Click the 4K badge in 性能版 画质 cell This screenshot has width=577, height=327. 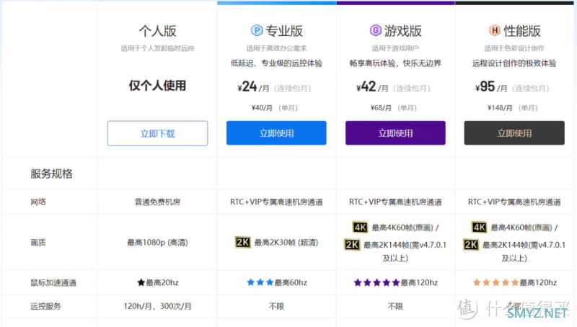479,228
